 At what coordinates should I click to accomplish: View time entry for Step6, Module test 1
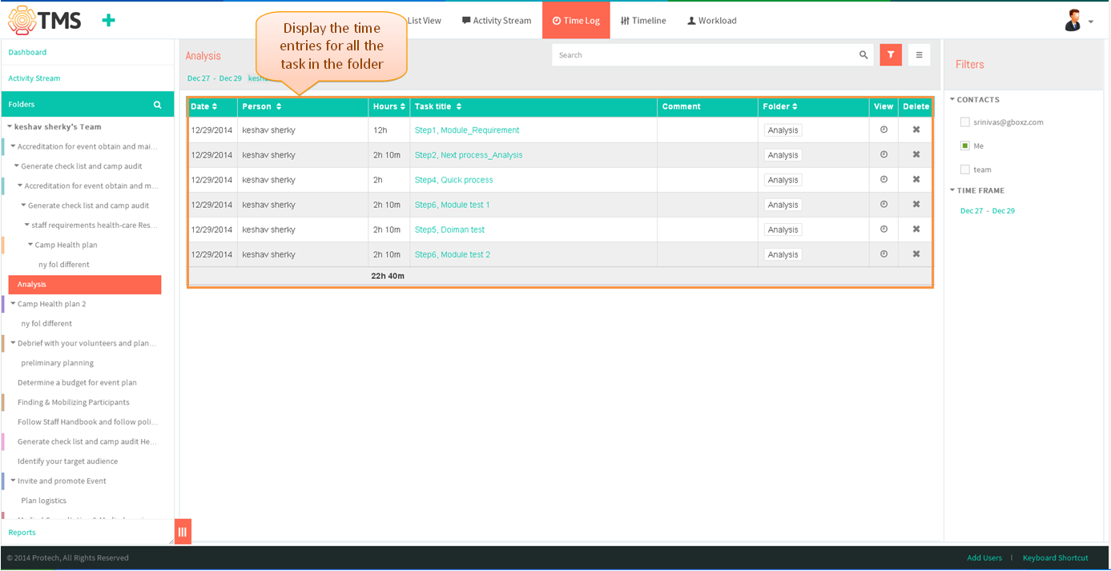(884, 204)
